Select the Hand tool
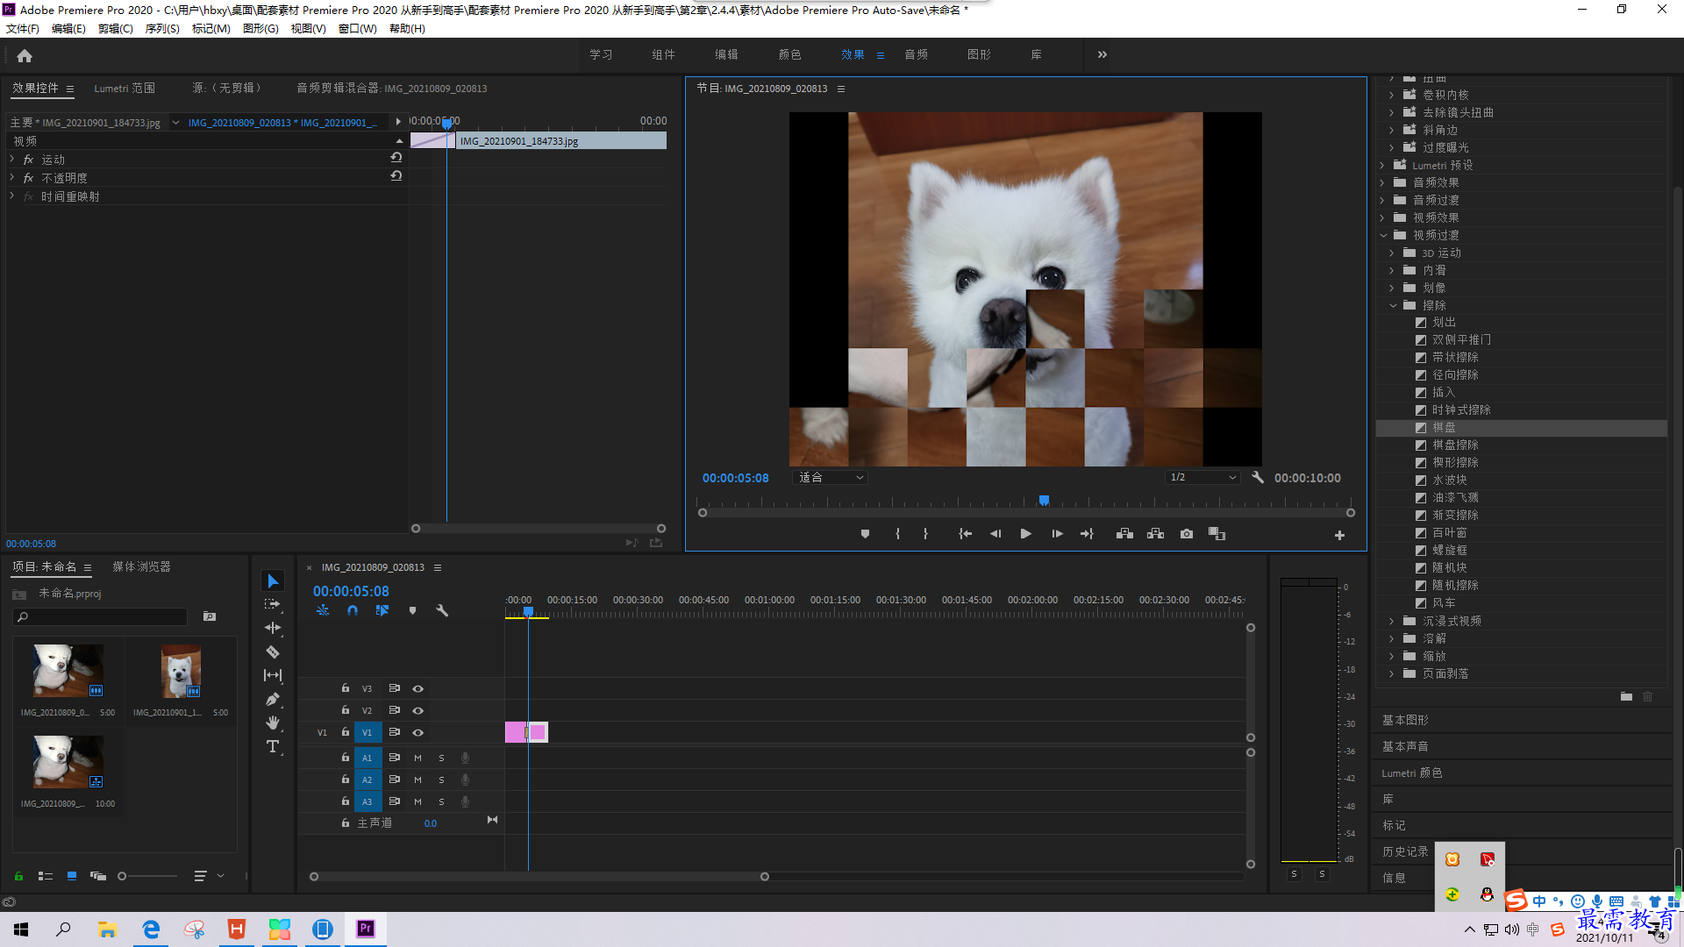 click(x=273, y=723)
